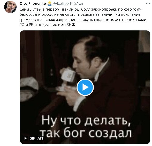
Task: Click the emoji beside the author name
Action: (x=50, y=4)
